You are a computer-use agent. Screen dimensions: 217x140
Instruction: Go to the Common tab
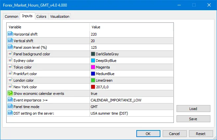click(x=12, y=16)
